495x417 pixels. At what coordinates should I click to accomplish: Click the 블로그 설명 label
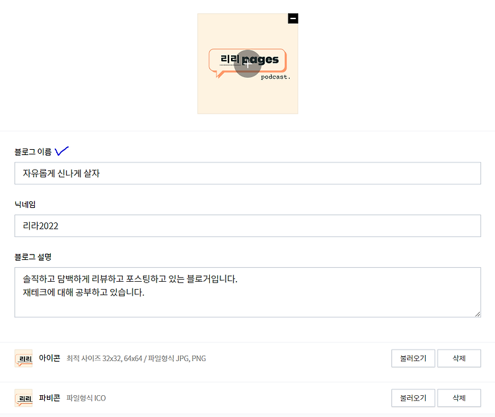pos(33,257)
